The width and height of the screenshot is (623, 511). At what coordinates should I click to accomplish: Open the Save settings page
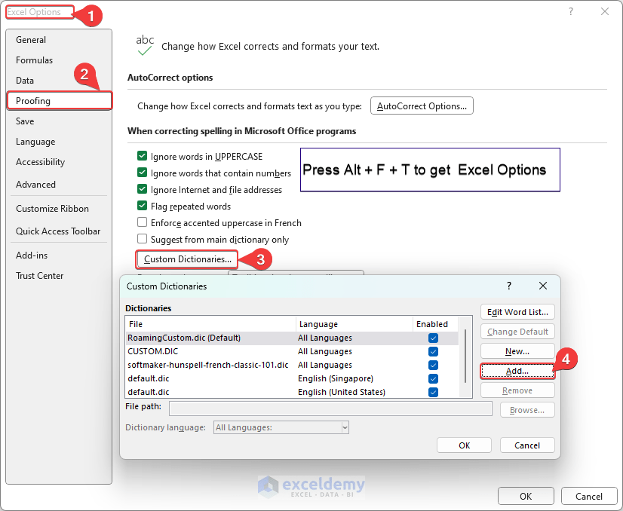click(25, 121)
